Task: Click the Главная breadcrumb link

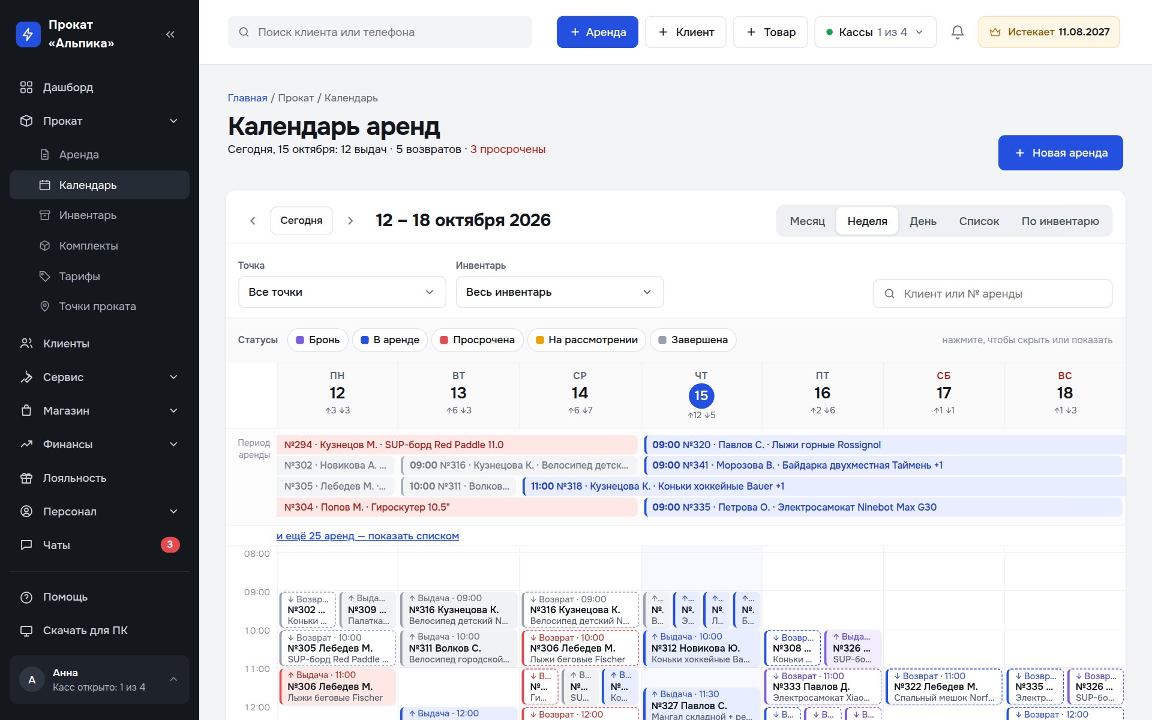Action: (247, 98)
